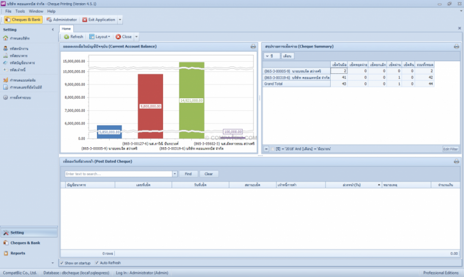Screen dimensions: 464x277
Task: Open Cheques & Bank in the top toolbar
Action: [x=23, y=20]
